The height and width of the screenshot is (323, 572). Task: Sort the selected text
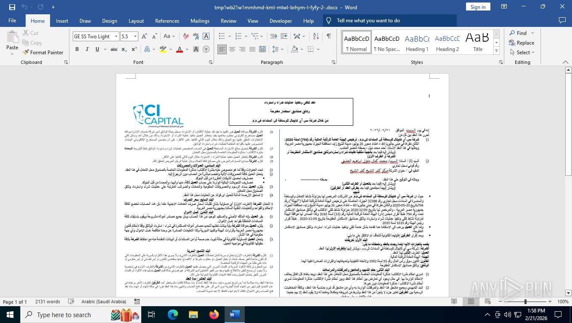point(317,37)
